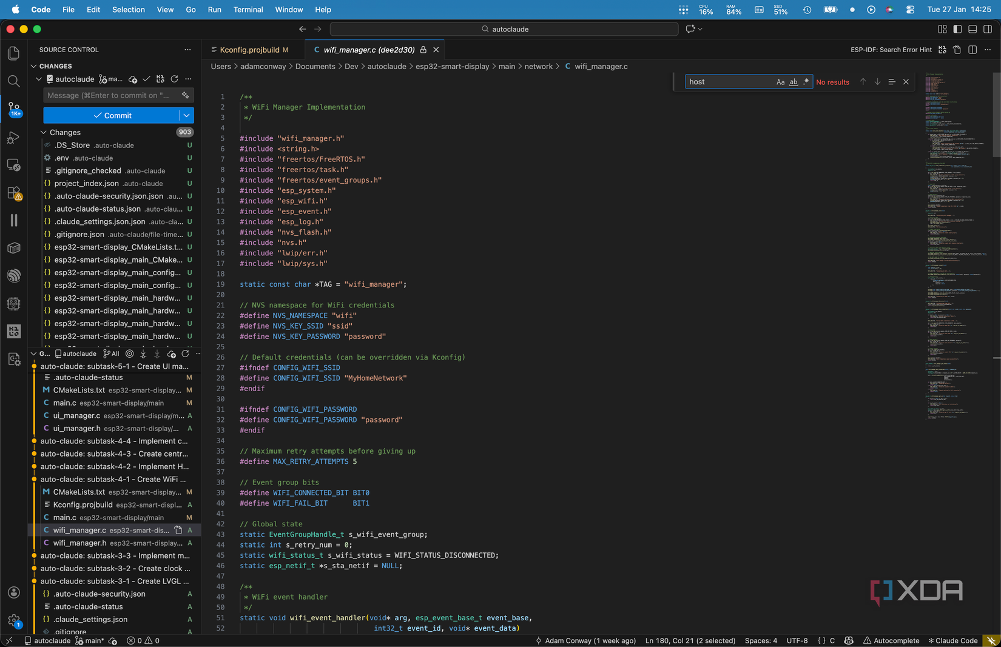Open the Search view in activity bar
This screenshot has height=647, width=1001.
[x=13, y=81]
